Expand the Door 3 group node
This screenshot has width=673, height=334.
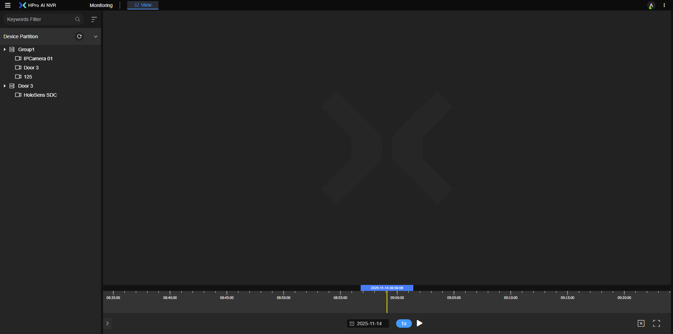click(5, 86)
